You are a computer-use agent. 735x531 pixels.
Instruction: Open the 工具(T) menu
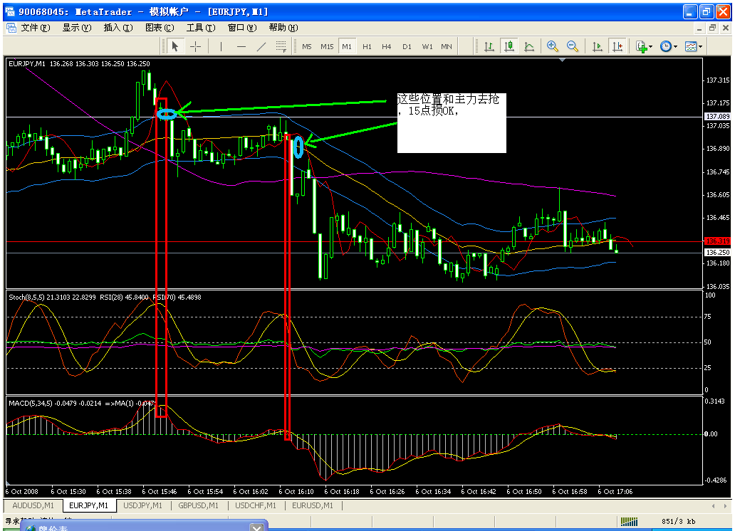201,28
